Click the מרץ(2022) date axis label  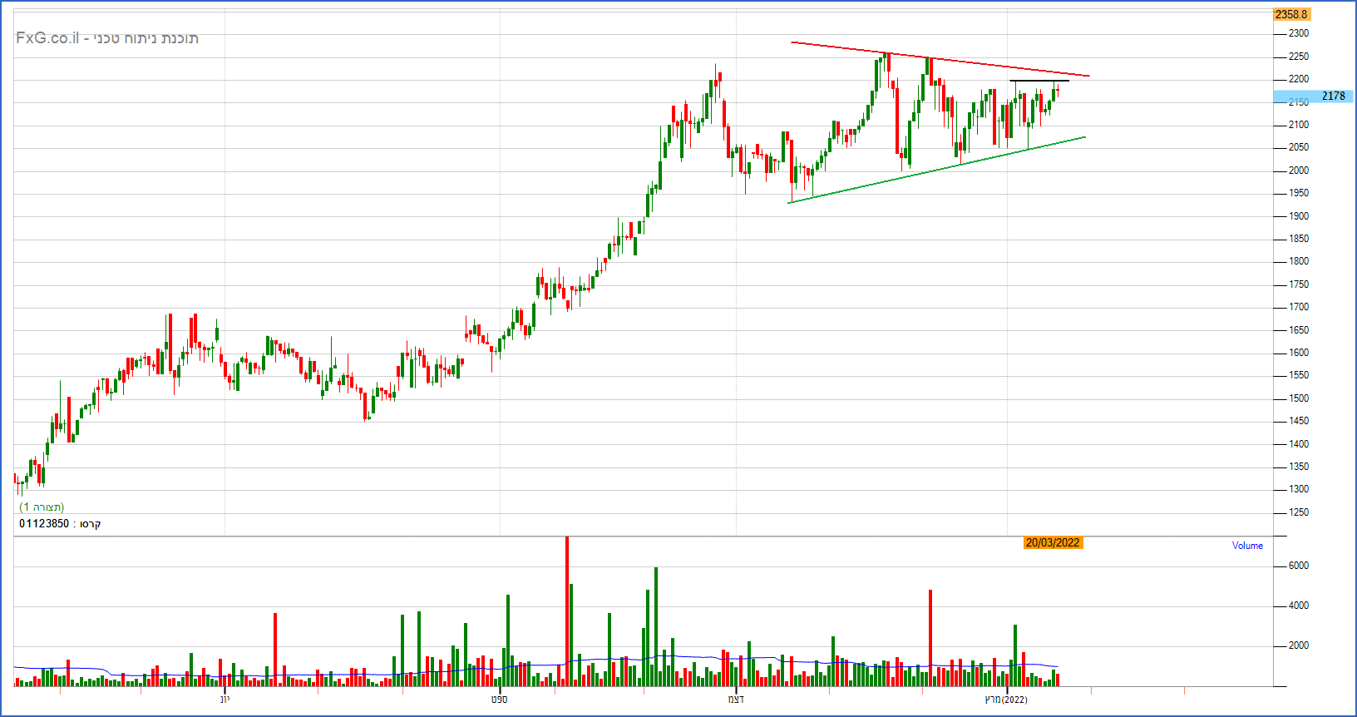(1006, 700)
